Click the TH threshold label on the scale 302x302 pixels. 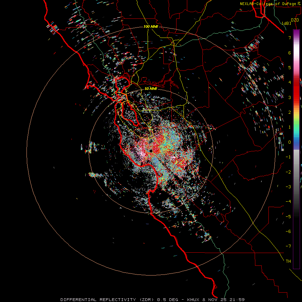[288, 261]
